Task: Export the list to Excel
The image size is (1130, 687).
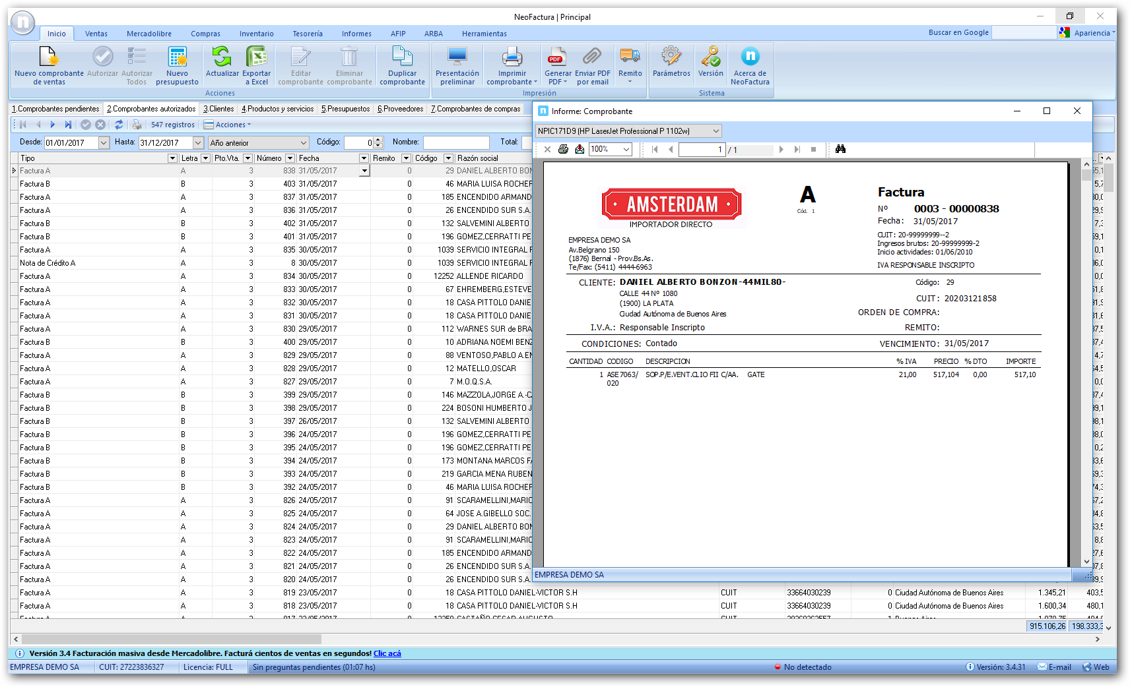Action: [256, 64]
